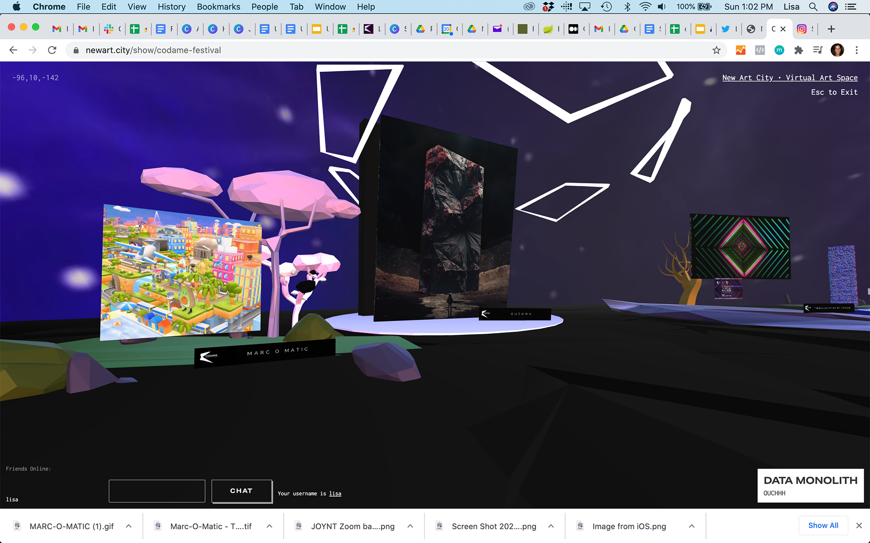Open Siri from the menu bar

(833, 7)
